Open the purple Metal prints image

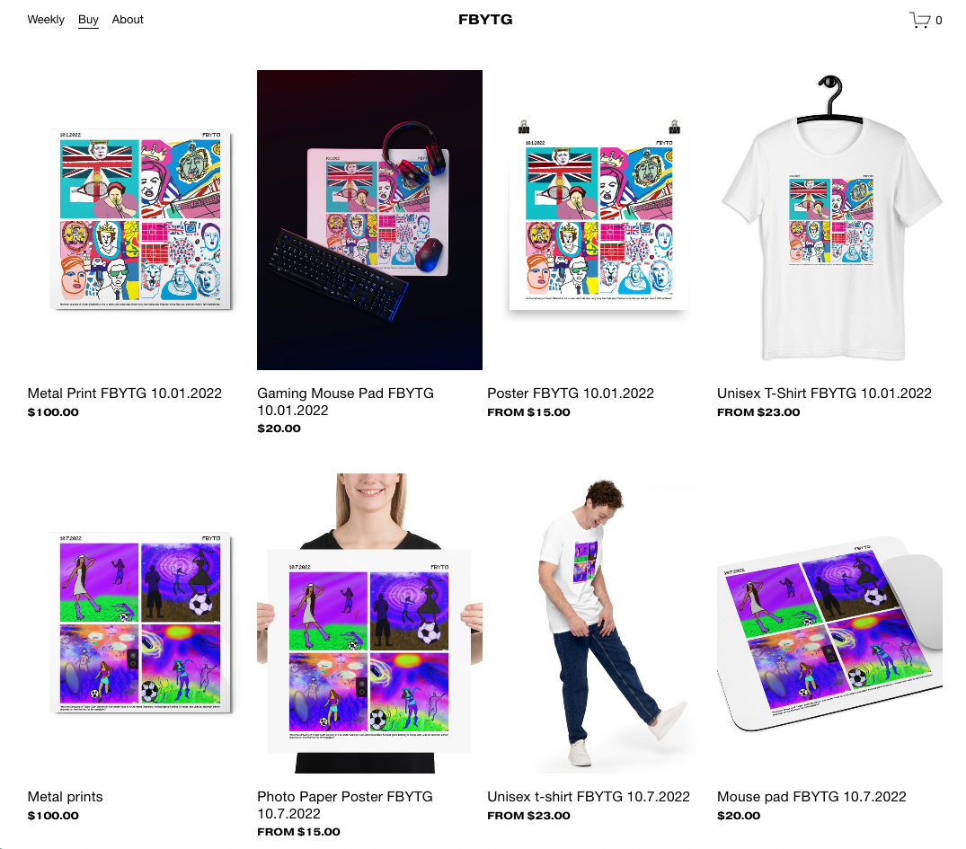(140, 623)
